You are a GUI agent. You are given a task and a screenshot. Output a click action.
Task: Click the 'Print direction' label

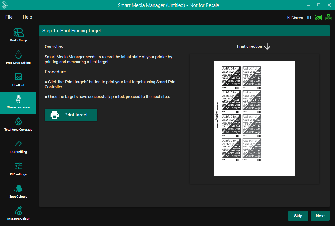249,46
